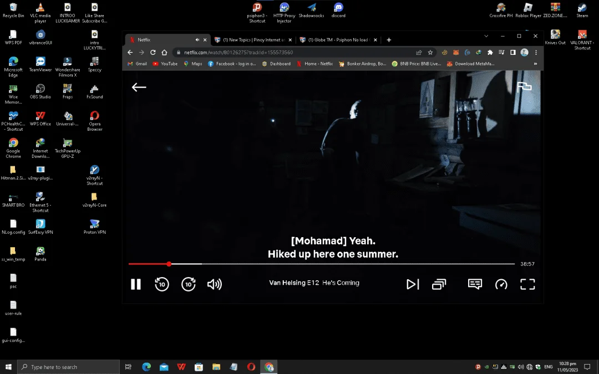Screen dimensions: 599x374
Task: Open the Maps bookmark
Action: click(193, 64)
